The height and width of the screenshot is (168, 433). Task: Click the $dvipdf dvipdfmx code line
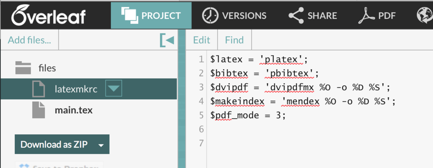coord(300,87)
